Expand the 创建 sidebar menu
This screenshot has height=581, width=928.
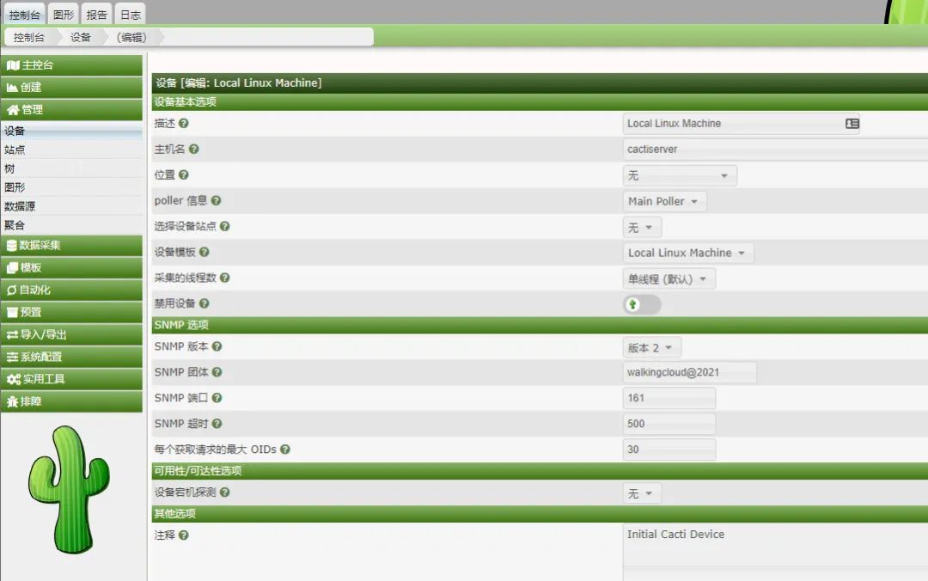[71, 88]
